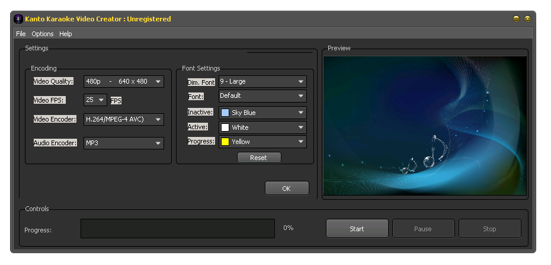Click the encoding progress bar
This screenshot has height=265, width=551.
(178, 228)
